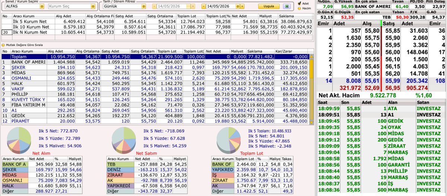Click the Toplam Lot pie chart

tap(228, 140)
